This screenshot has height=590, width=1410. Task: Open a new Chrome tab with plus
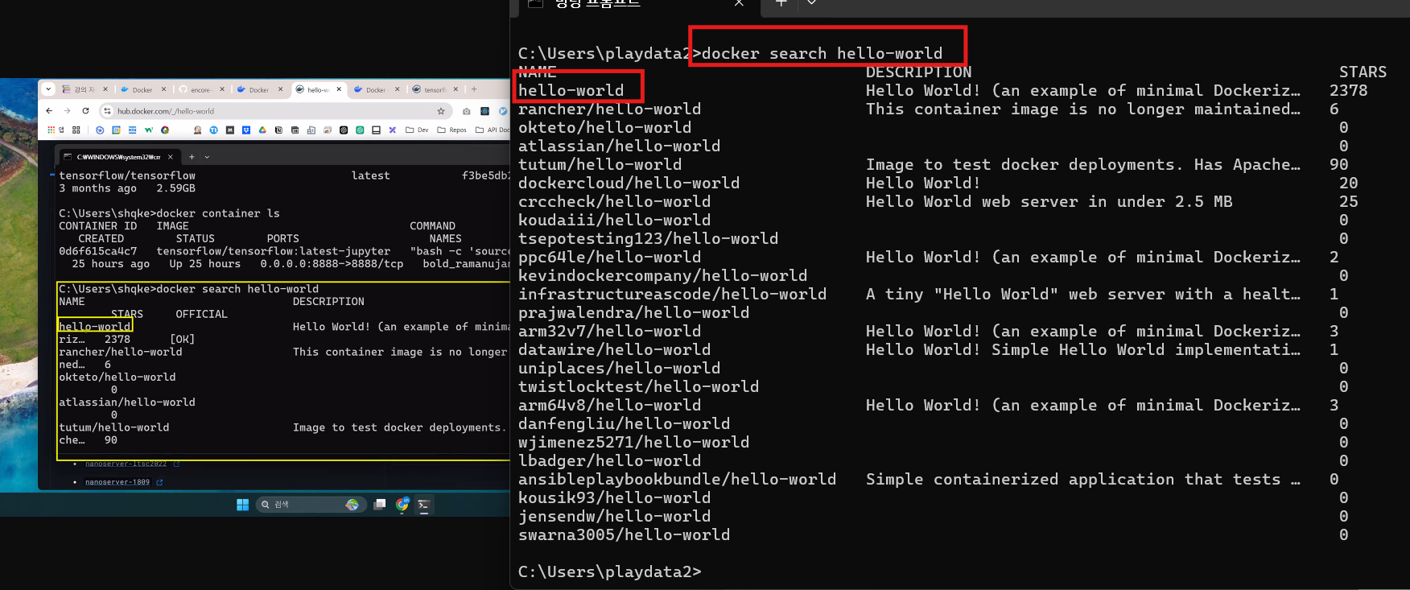(x=474, y=89)
